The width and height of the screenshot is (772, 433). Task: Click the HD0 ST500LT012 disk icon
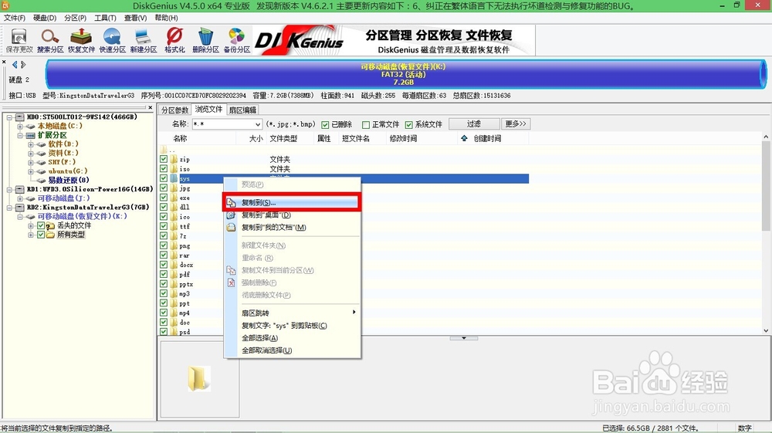pos(20,117)
